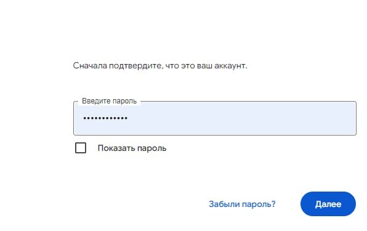Image resolution: width=367 pixels, height=231 pixels.
Task: Proceed with the blue 'Далее' button
Action: coord(328,204)
